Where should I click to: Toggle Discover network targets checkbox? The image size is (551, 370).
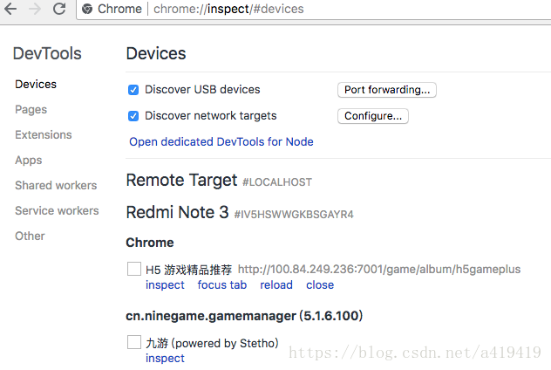tap(133, 116)
